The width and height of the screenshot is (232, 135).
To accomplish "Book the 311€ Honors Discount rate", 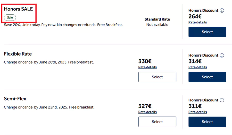I will pos(207,122).
